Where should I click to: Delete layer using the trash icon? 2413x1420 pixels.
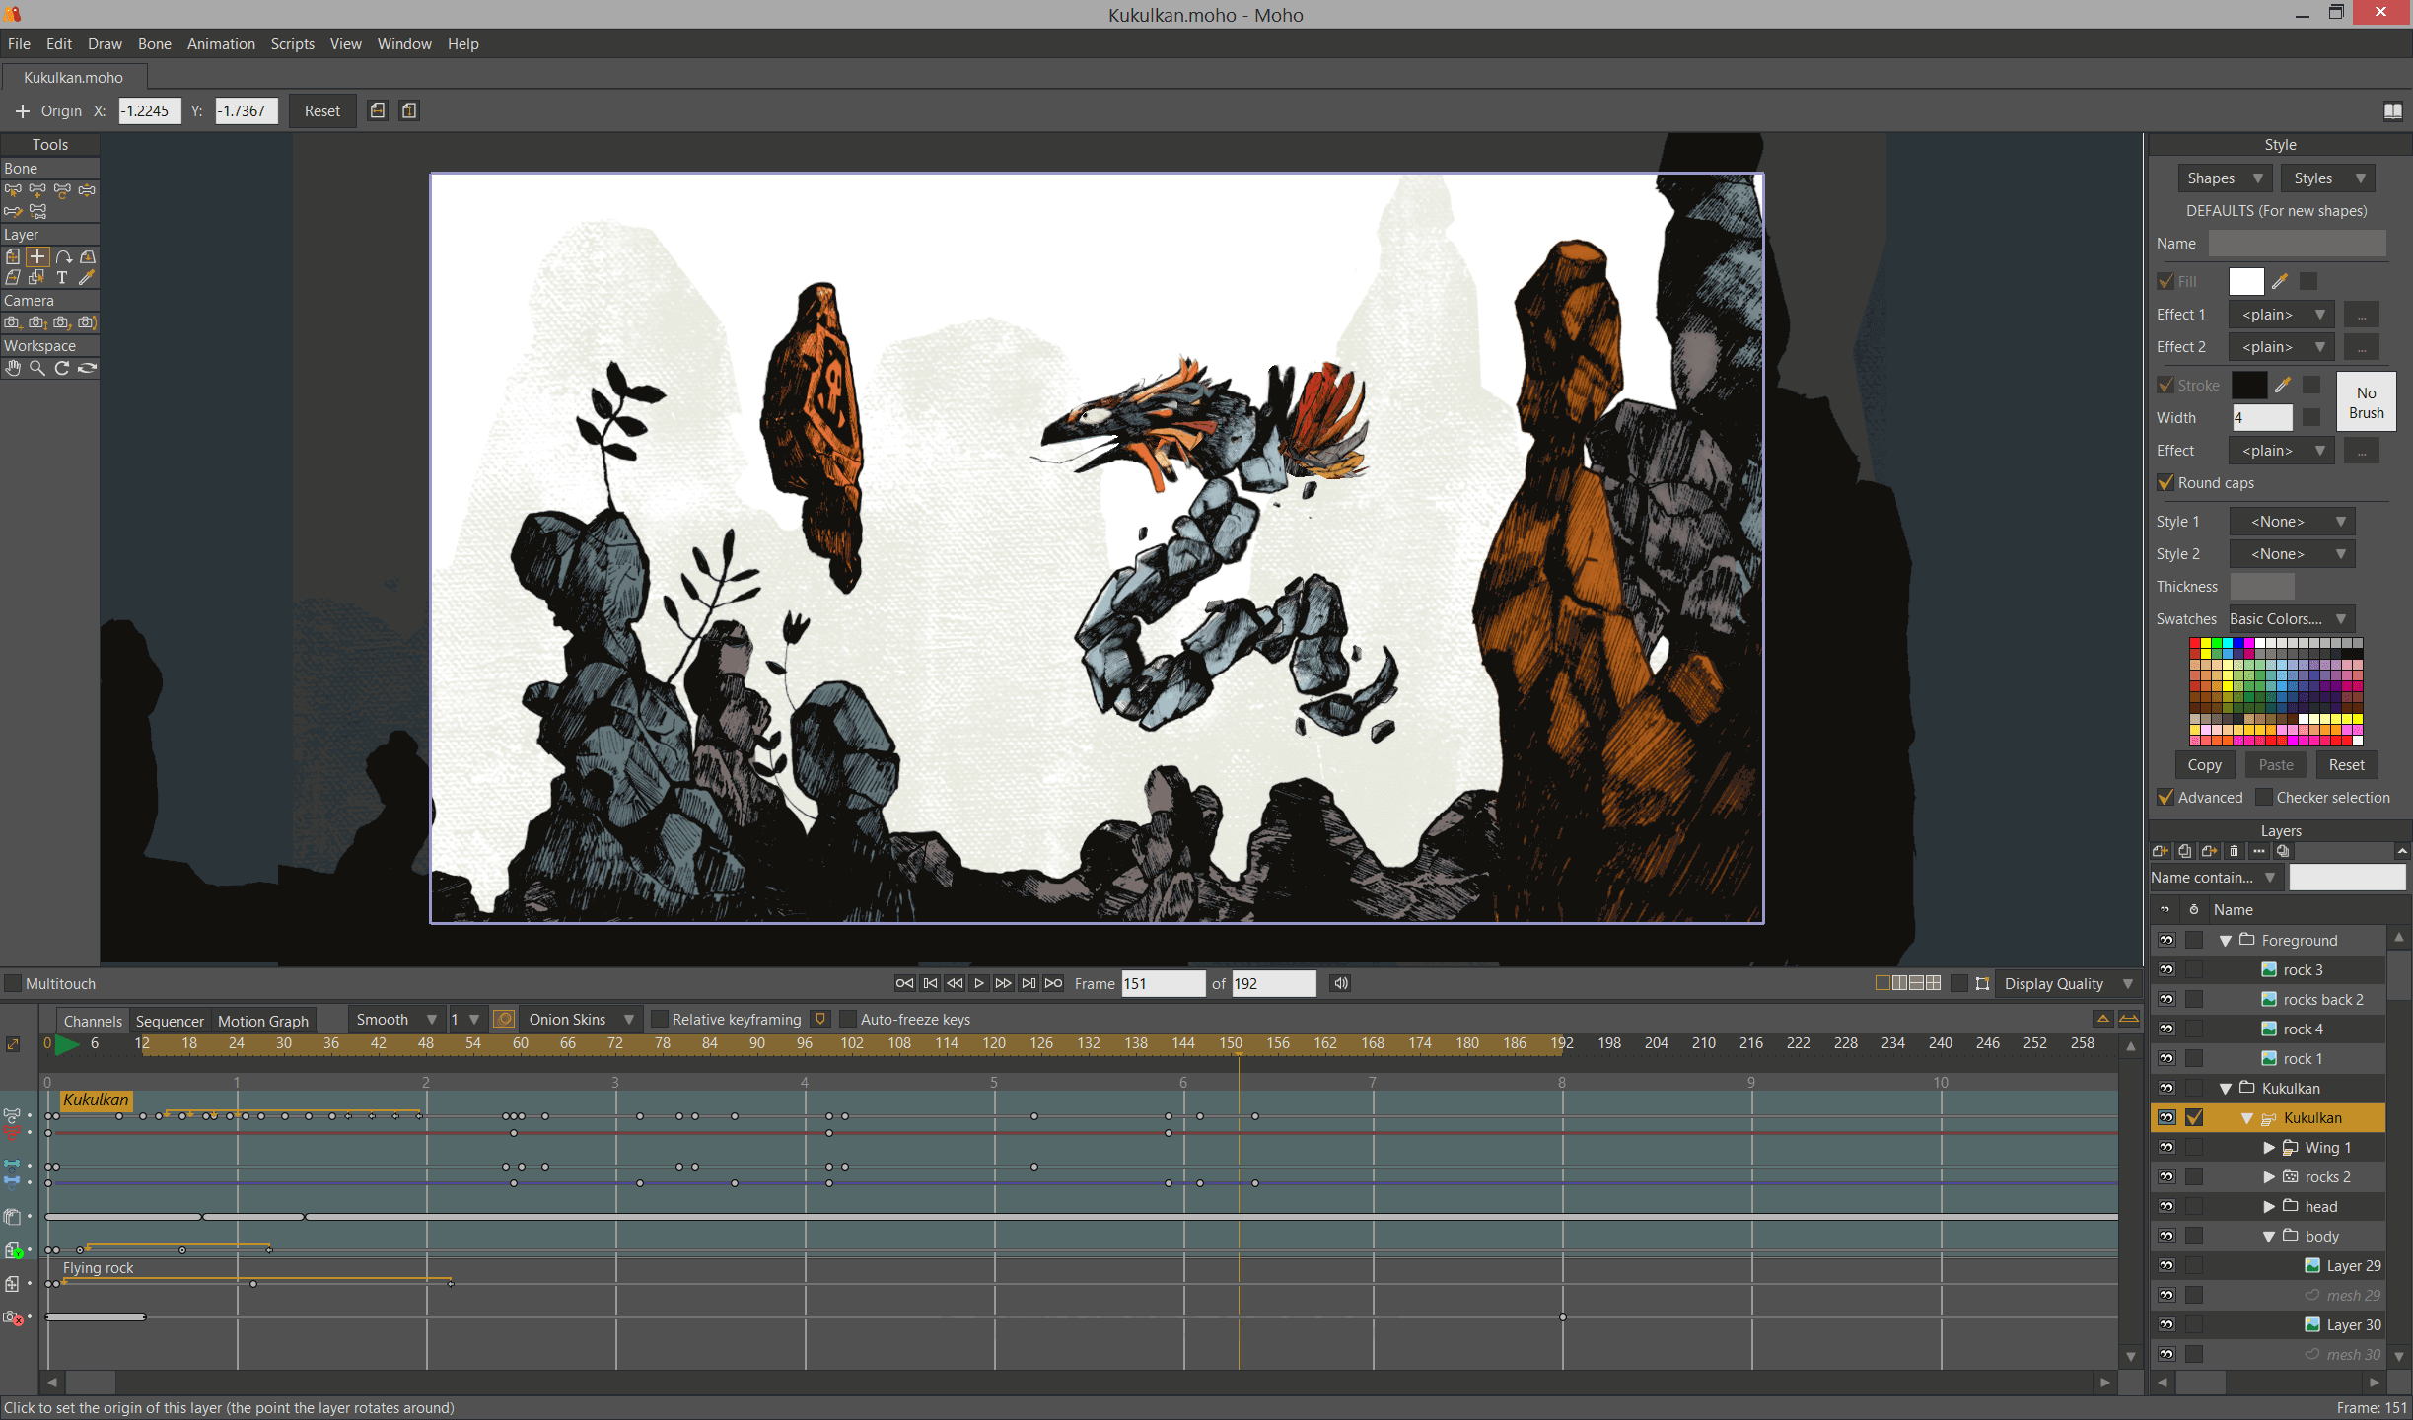pyautogui.click(x=2234, y=851)
